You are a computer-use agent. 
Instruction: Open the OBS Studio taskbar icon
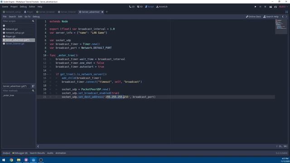tap(41, 160)
